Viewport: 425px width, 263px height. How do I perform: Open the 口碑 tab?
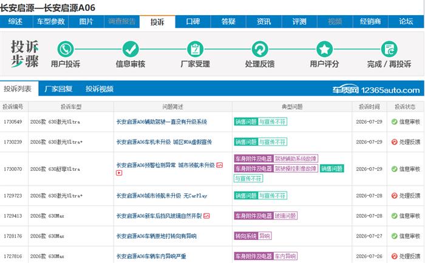click(x=193, y=21)
